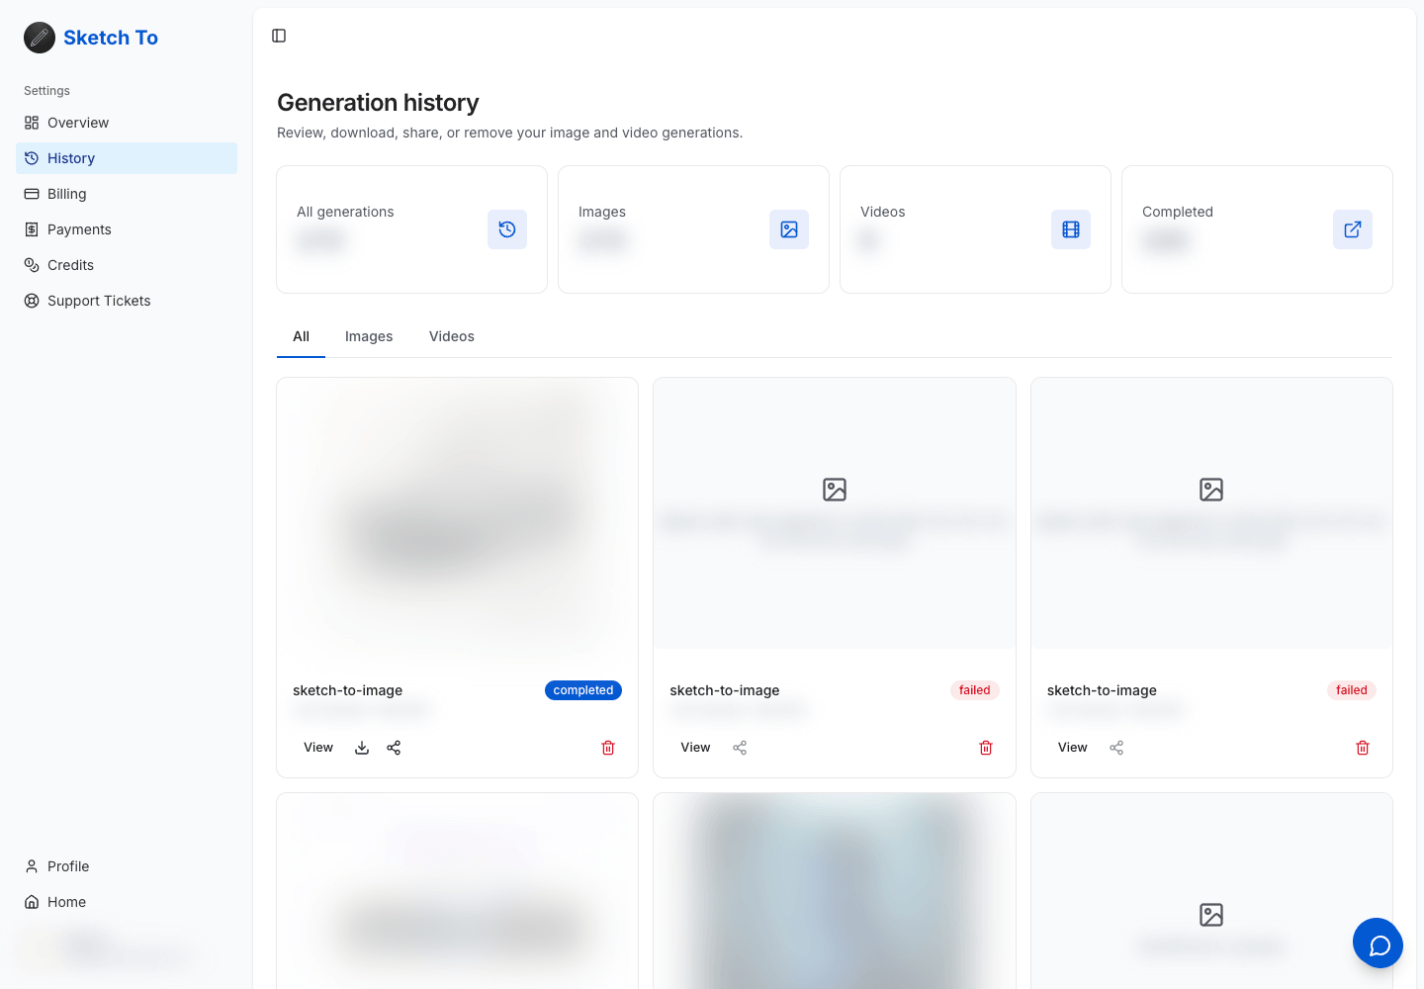Delete the second failed generation, third card

(x=1363, y=748)
